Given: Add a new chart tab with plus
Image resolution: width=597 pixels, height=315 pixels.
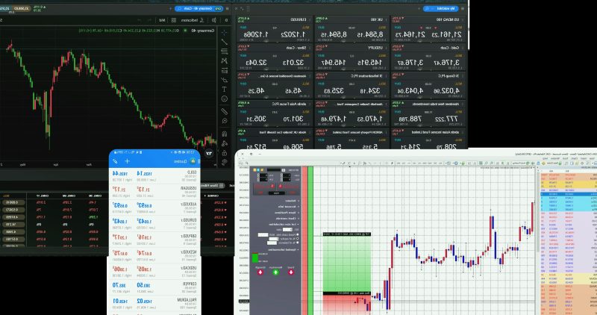Looking at the screenshot, I should [170, 8].
